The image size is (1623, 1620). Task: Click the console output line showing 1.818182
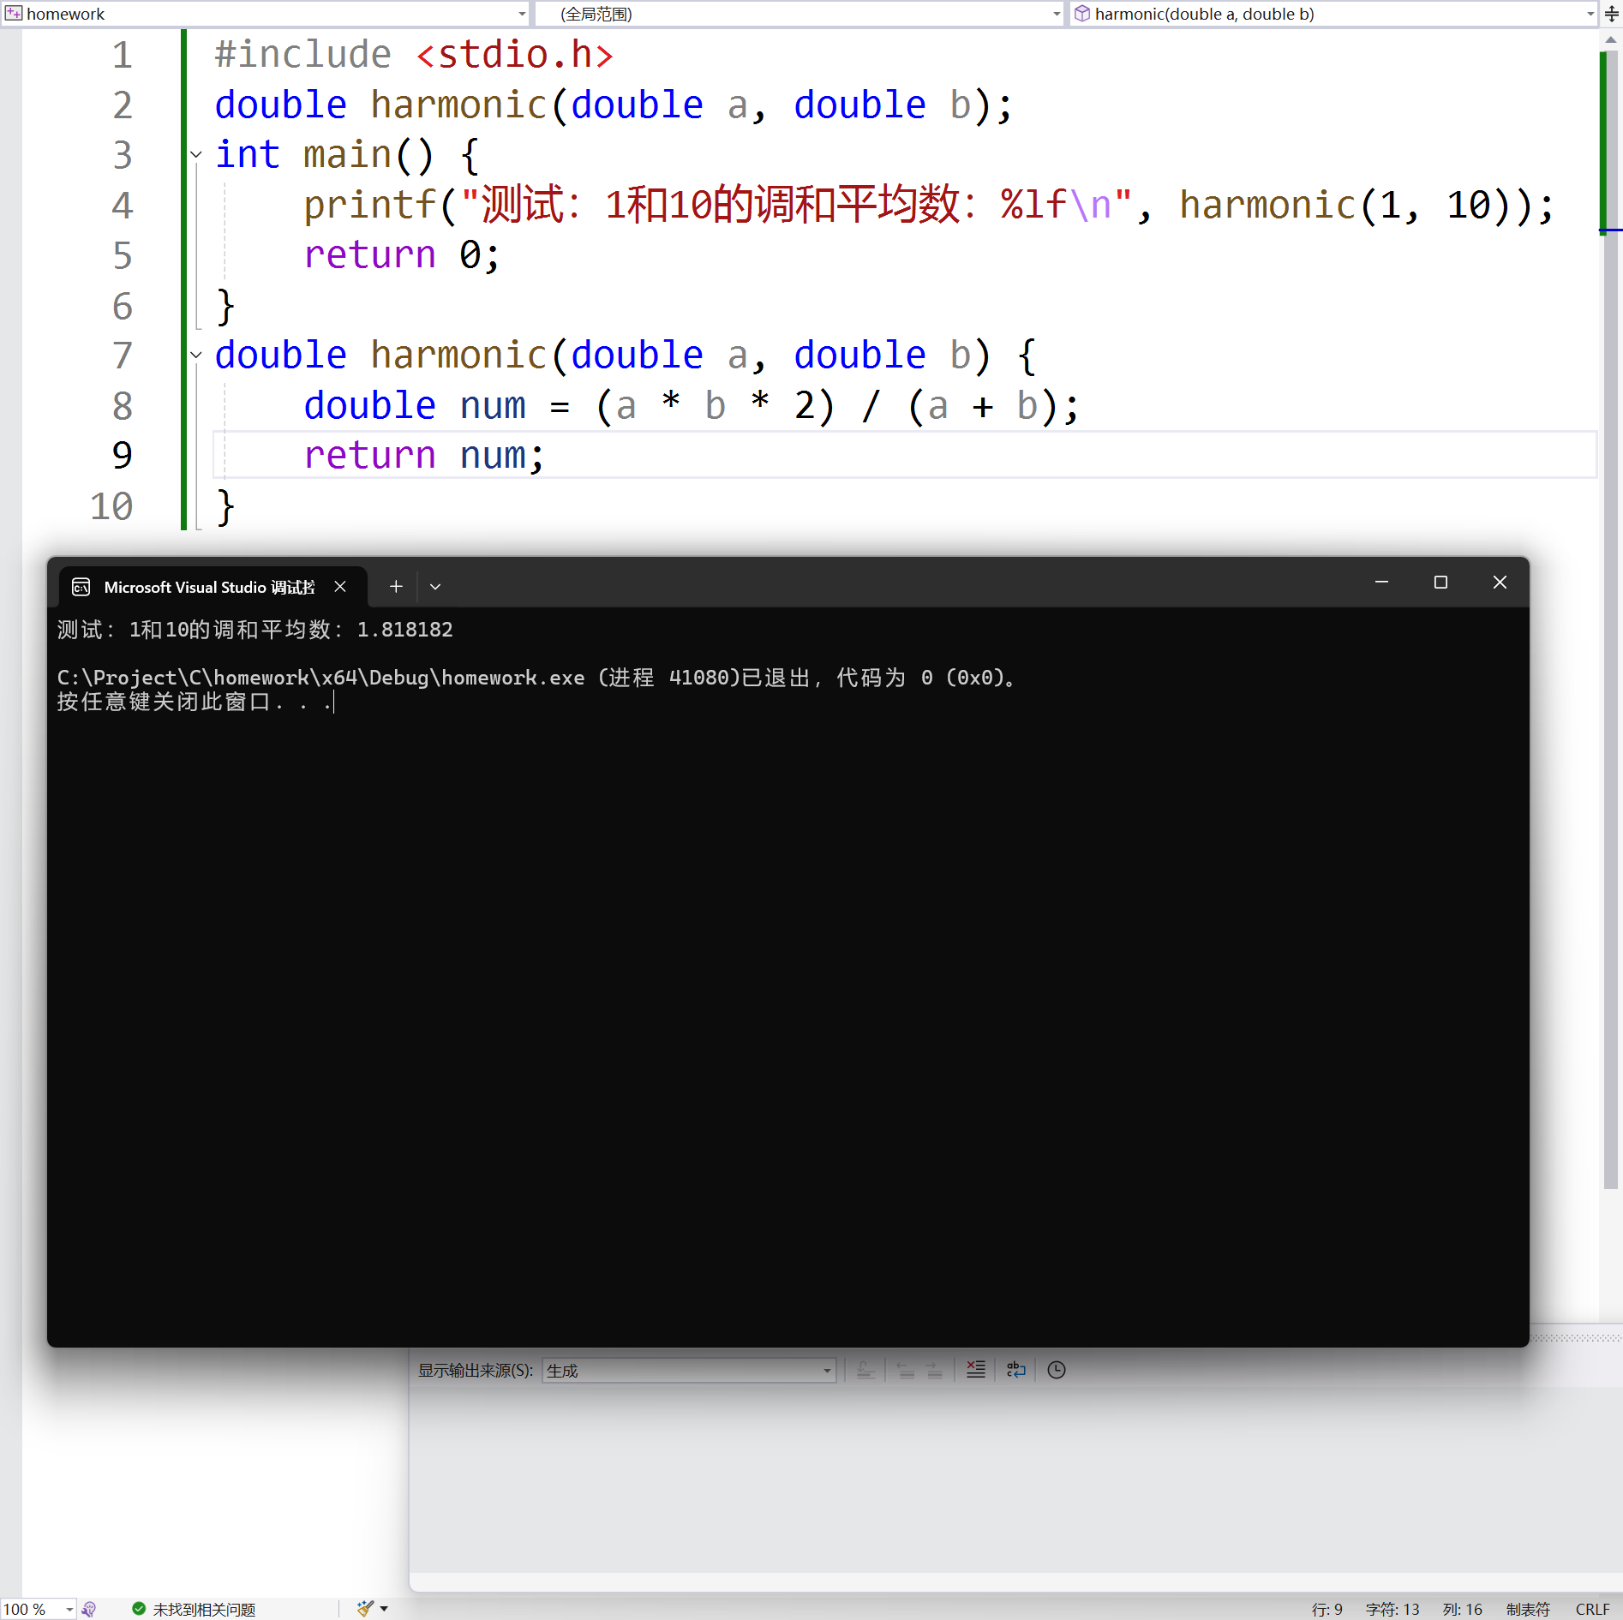[255, 630]
